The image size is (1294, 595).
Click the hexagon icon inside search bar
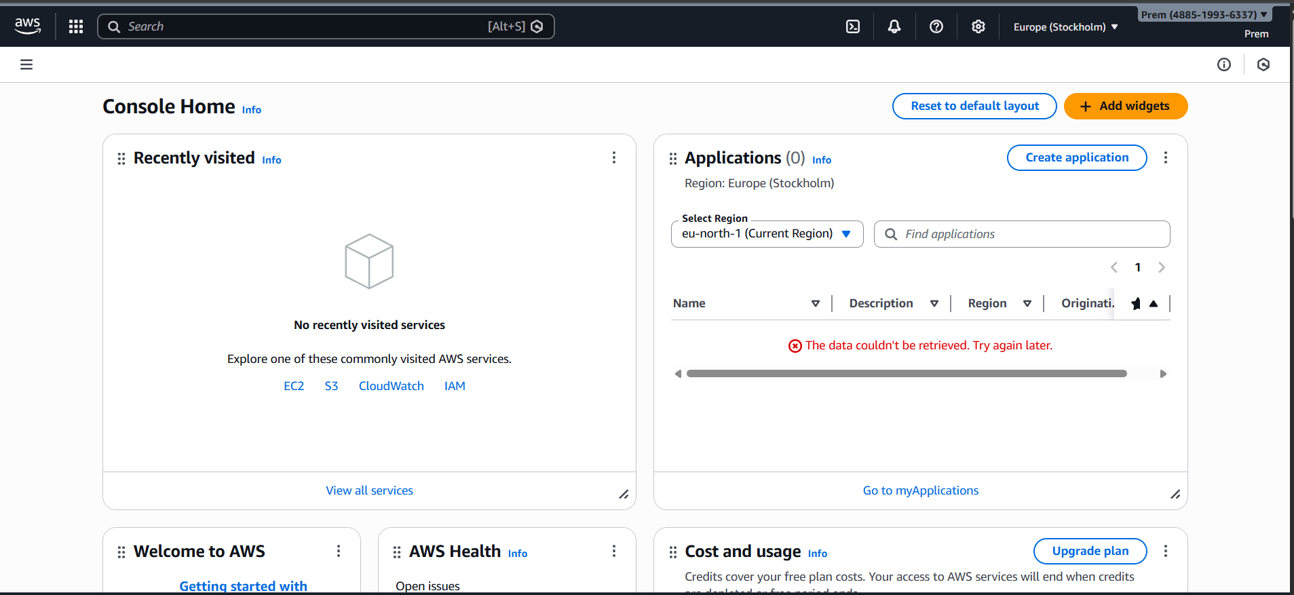click(x=537, y=26)
